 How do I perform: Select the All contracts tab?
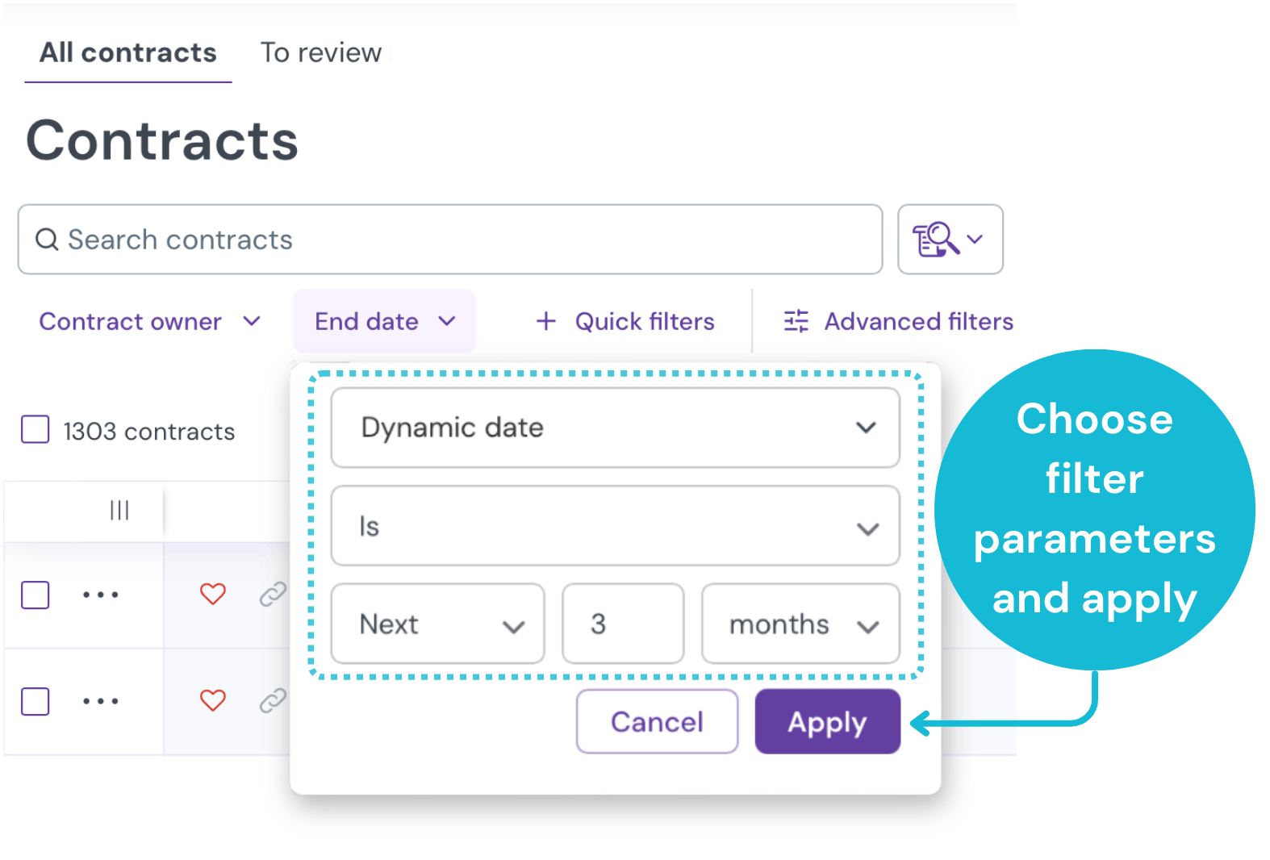coord(127,52)
